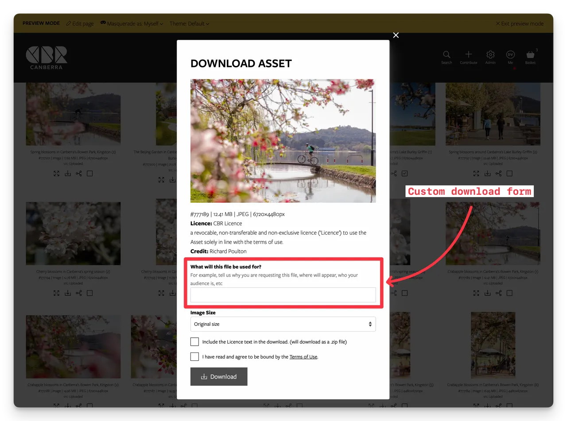567x421 pixels.
Task: Click the CBR Canberra logo
Action: coord(46,58)
